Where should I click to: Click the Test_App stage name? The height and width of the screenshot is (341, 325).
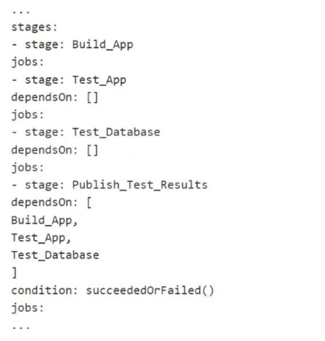click(x=99, y=80)
